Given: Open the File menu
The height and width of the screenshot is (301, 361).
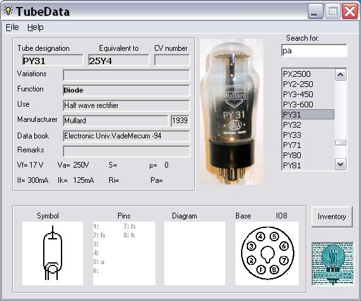Looking at the screenshot, I should 12,27.
